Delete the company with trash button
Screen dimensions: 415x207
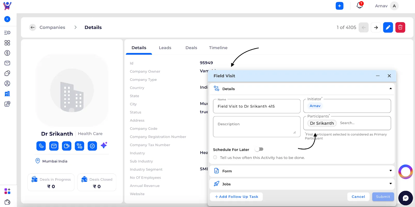tap(400, 27)
